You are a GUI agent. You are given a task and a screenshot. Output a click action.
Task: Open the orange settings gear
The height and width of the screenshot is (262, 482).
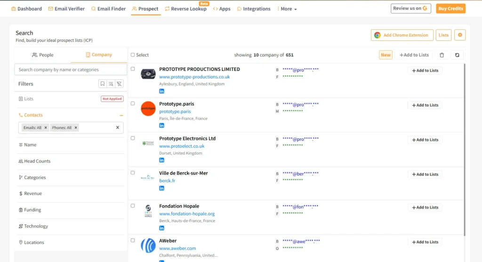pyautogui.click(x=460, y=35)
